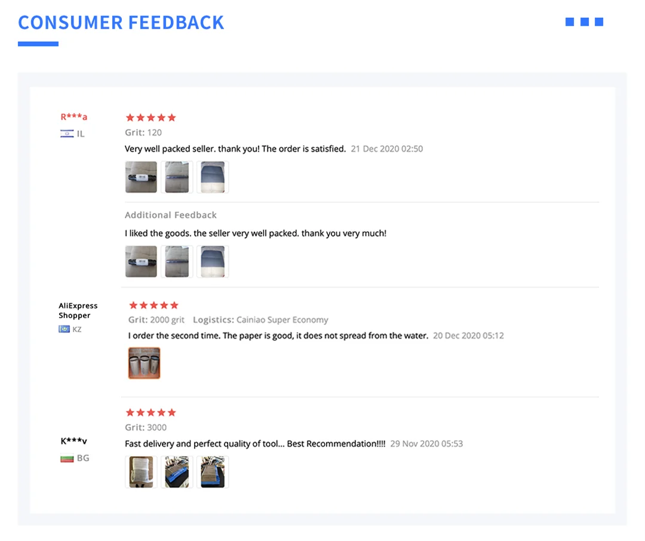Click reviewer name R***a
Screen dimensions: 645x541
[x=74, y=116]
